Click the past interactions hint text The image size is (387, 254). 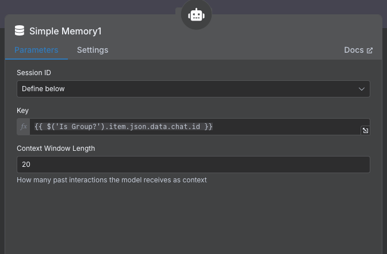pyautogui.click(x=112, y=180)
